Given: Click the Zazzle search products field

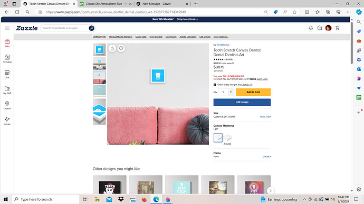Looking at the screenshot, I should 65,28.
